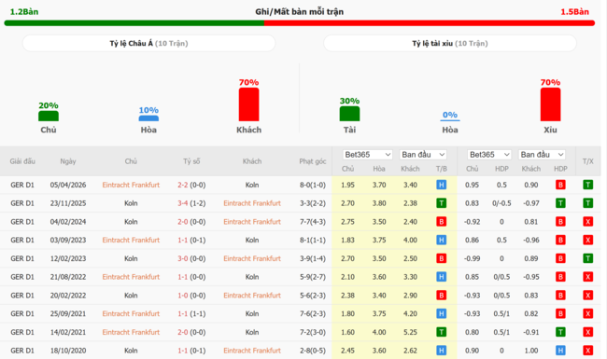This screenshot has width=607, height=359.
Task: Click blue H result badge in 18/10/2020 row
Action: [441, 351]
